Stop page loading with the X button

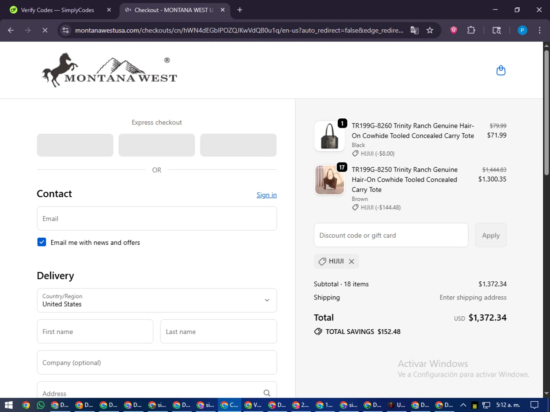45,30
